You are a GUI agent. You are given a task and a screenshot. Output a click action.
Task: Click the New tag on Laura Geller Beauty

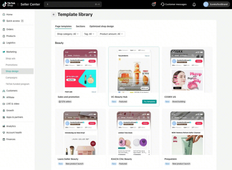61,164
